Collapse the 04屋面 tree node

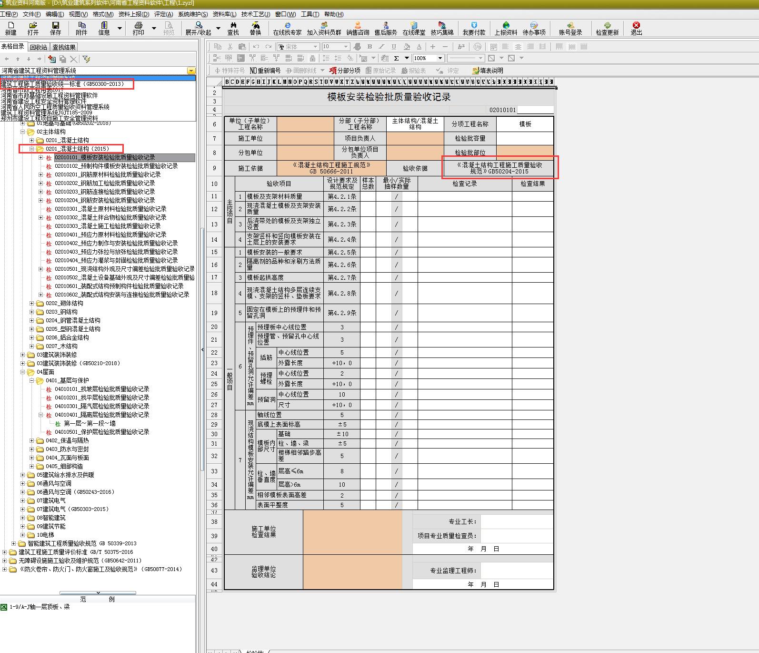[23, 372]
